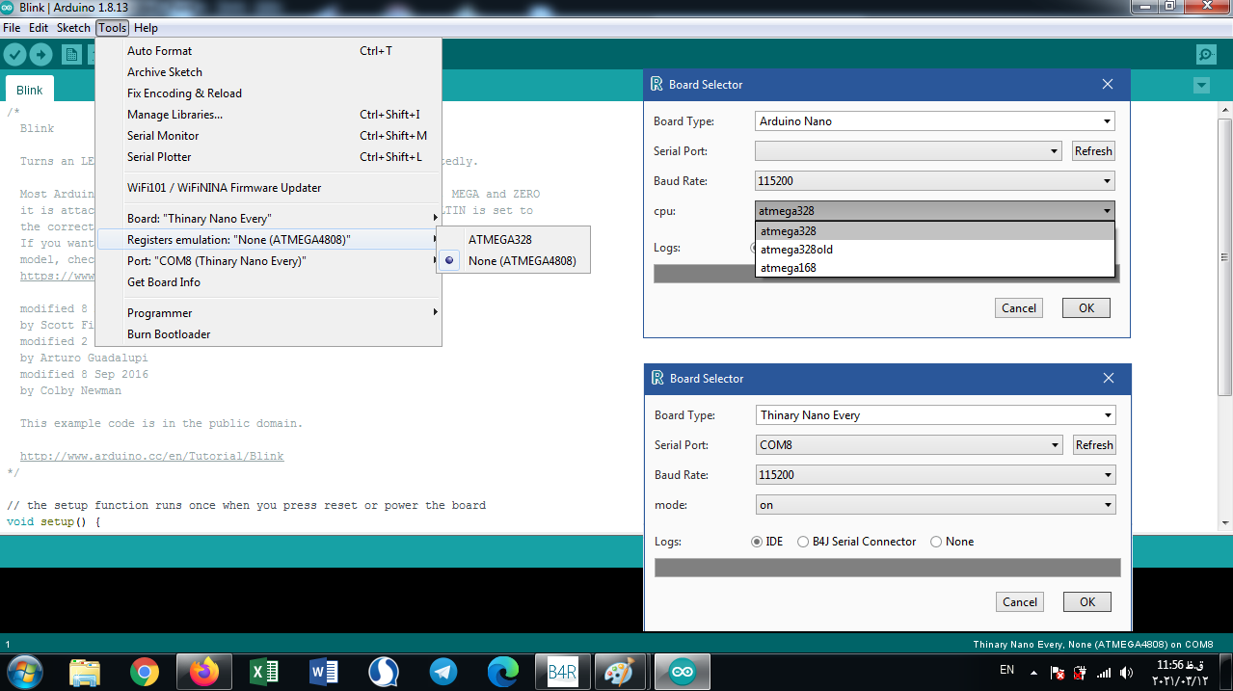The image size is (1233, 691).
Task: Expand the Board "Thinary Nano Every" submenu
Action: (269, 219)
